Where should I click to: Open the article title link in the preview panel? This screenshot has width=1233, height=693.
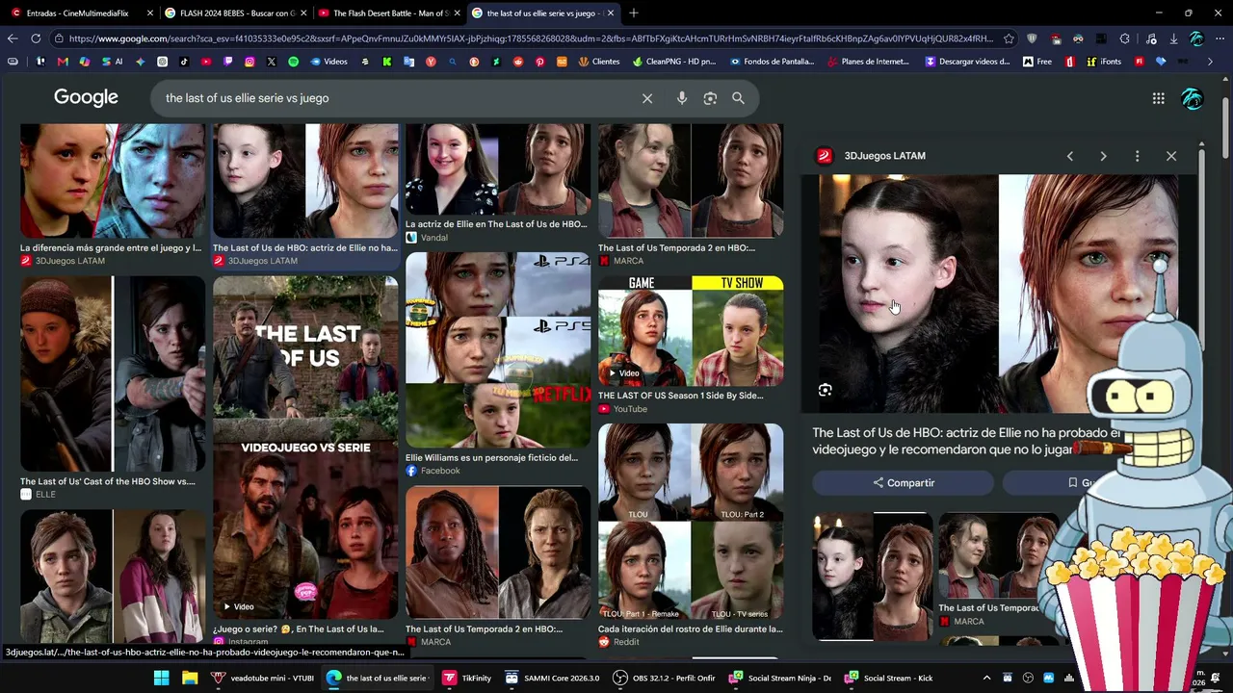[x=966, y=441]
